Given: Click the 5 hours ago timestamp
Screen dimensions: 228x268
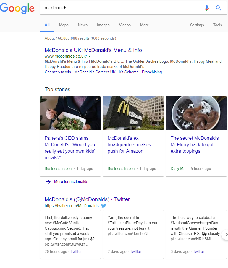Looking at the screenshot, I should 201,168.
